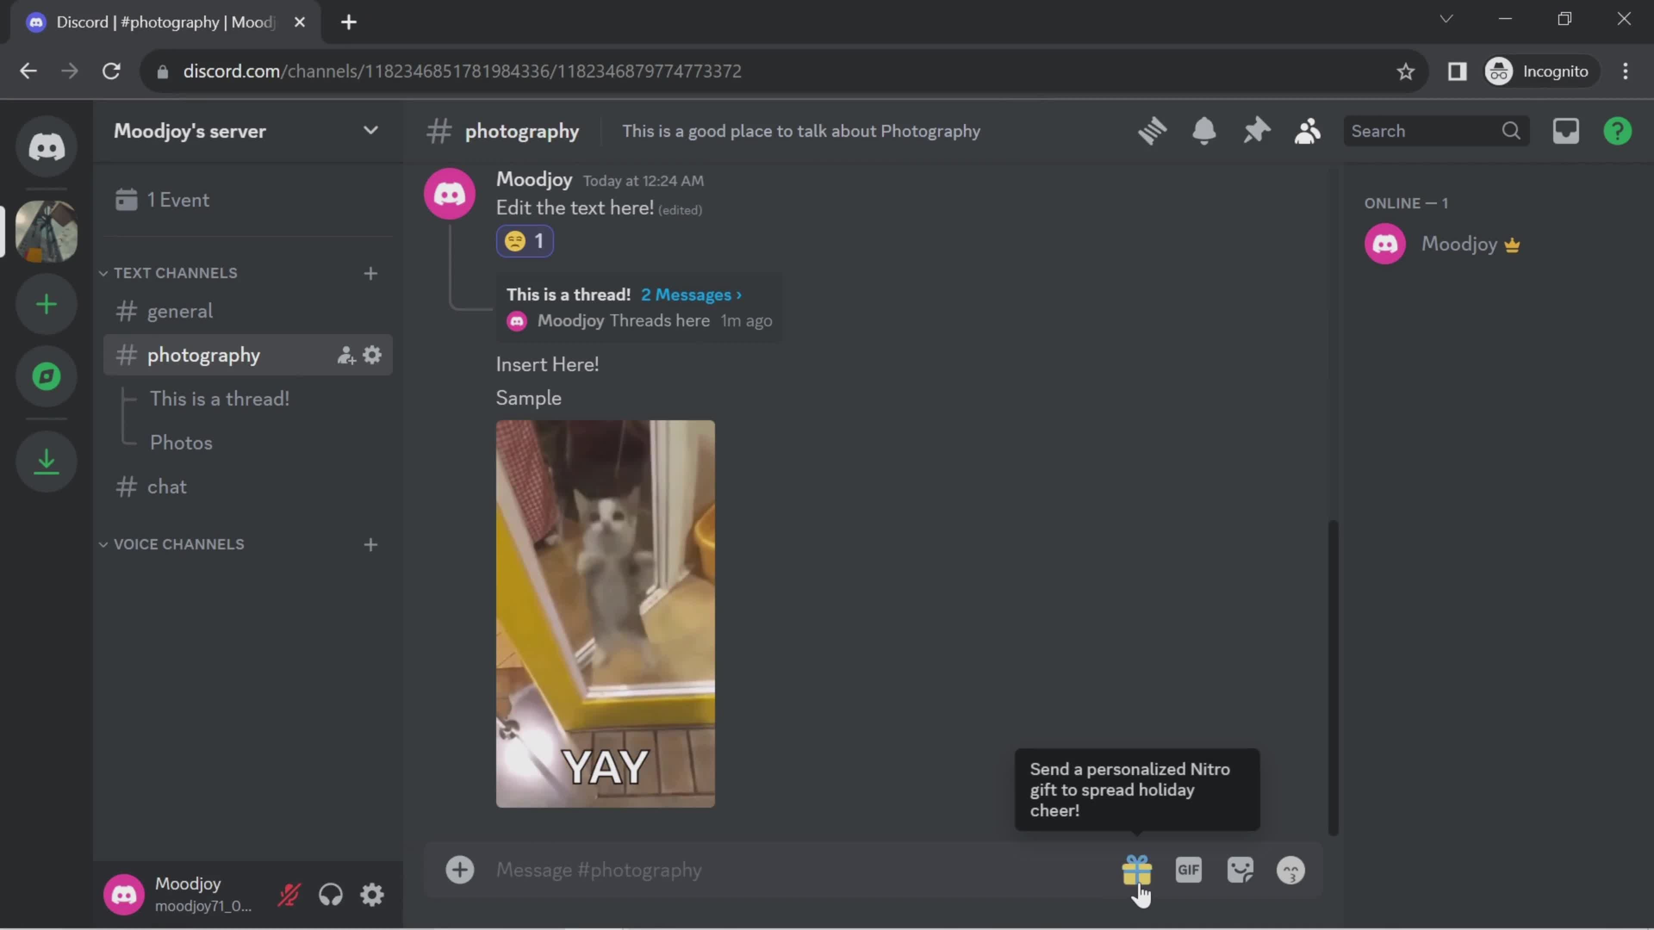Toggle deafen headphones icon
Image resolution: width=1654 pixels, height=930 pixels.
click(x=331, y=895)
